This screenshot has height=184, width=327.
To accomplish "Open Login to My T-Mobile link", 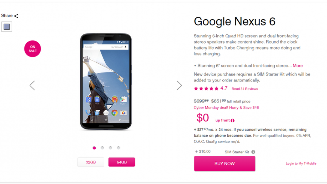I will coord(301,164).
